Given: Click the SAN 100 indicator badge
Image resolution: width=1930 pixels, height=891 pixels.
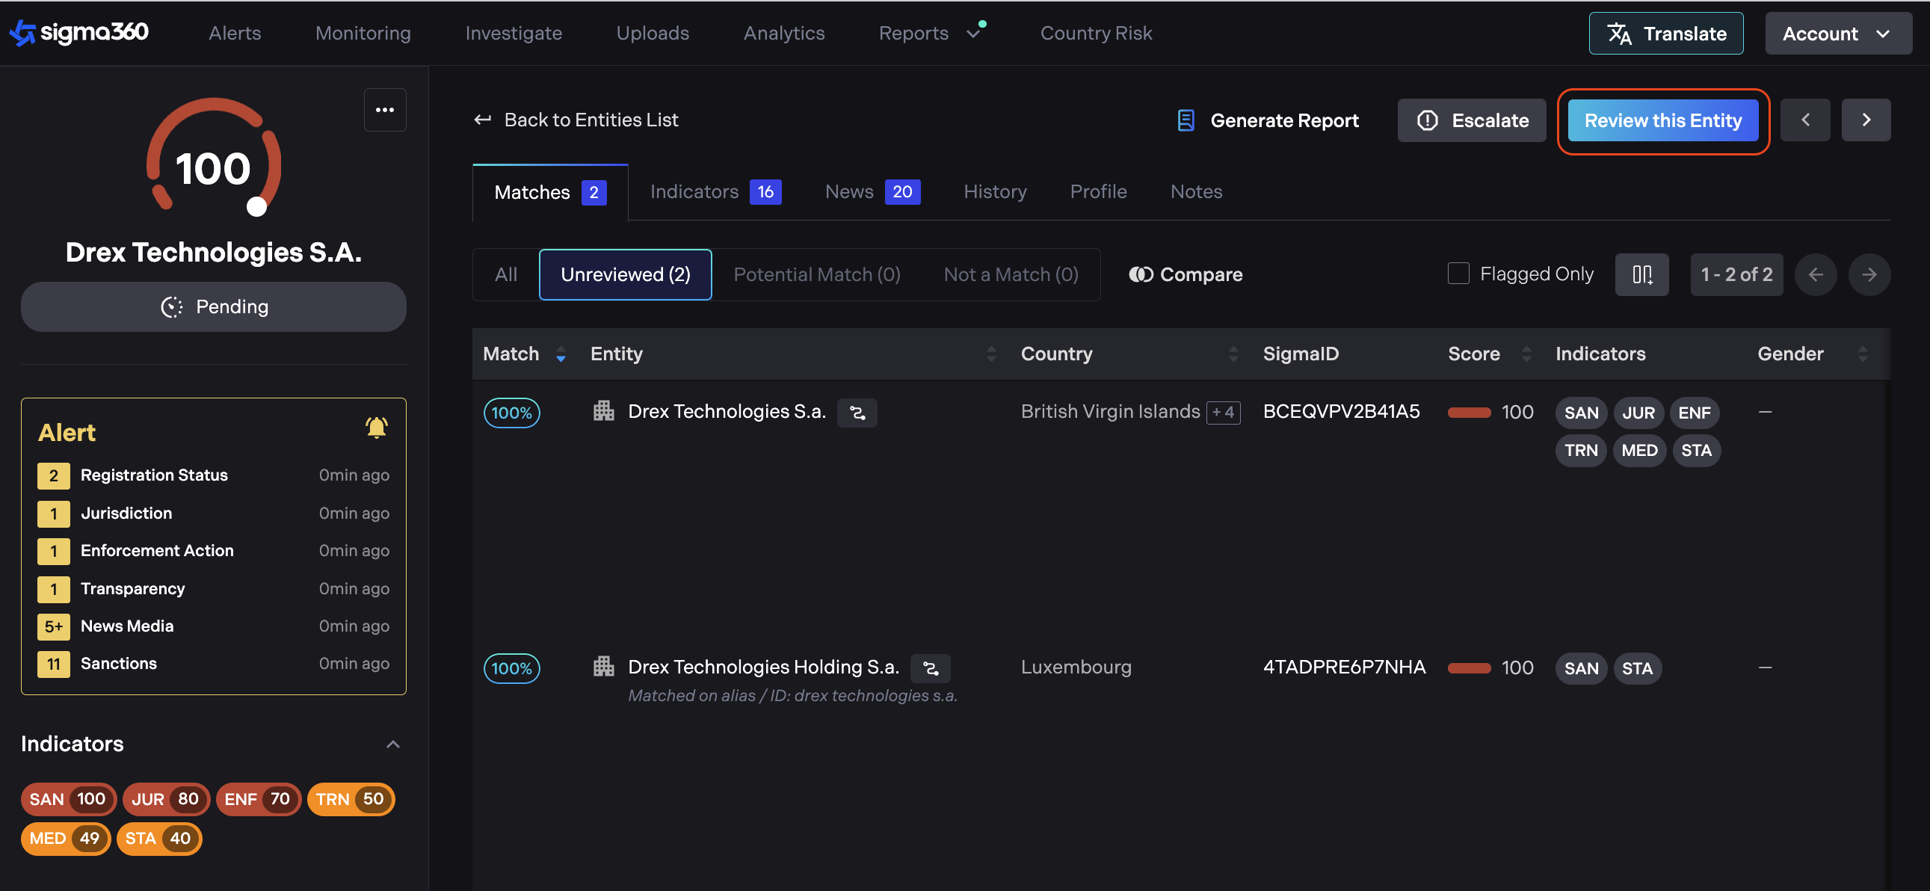Looking at the screenshot, I should 67,799.
